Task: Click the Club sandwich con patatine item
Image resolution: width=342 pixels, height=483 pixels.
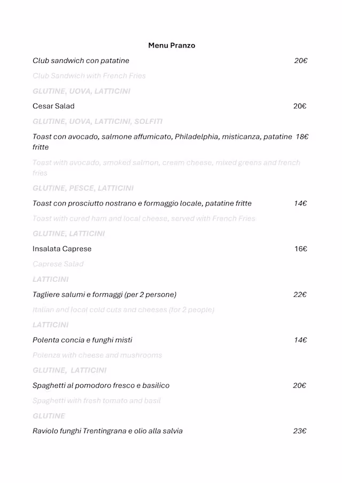Action: pyautogui.click(x=81, y=61)
